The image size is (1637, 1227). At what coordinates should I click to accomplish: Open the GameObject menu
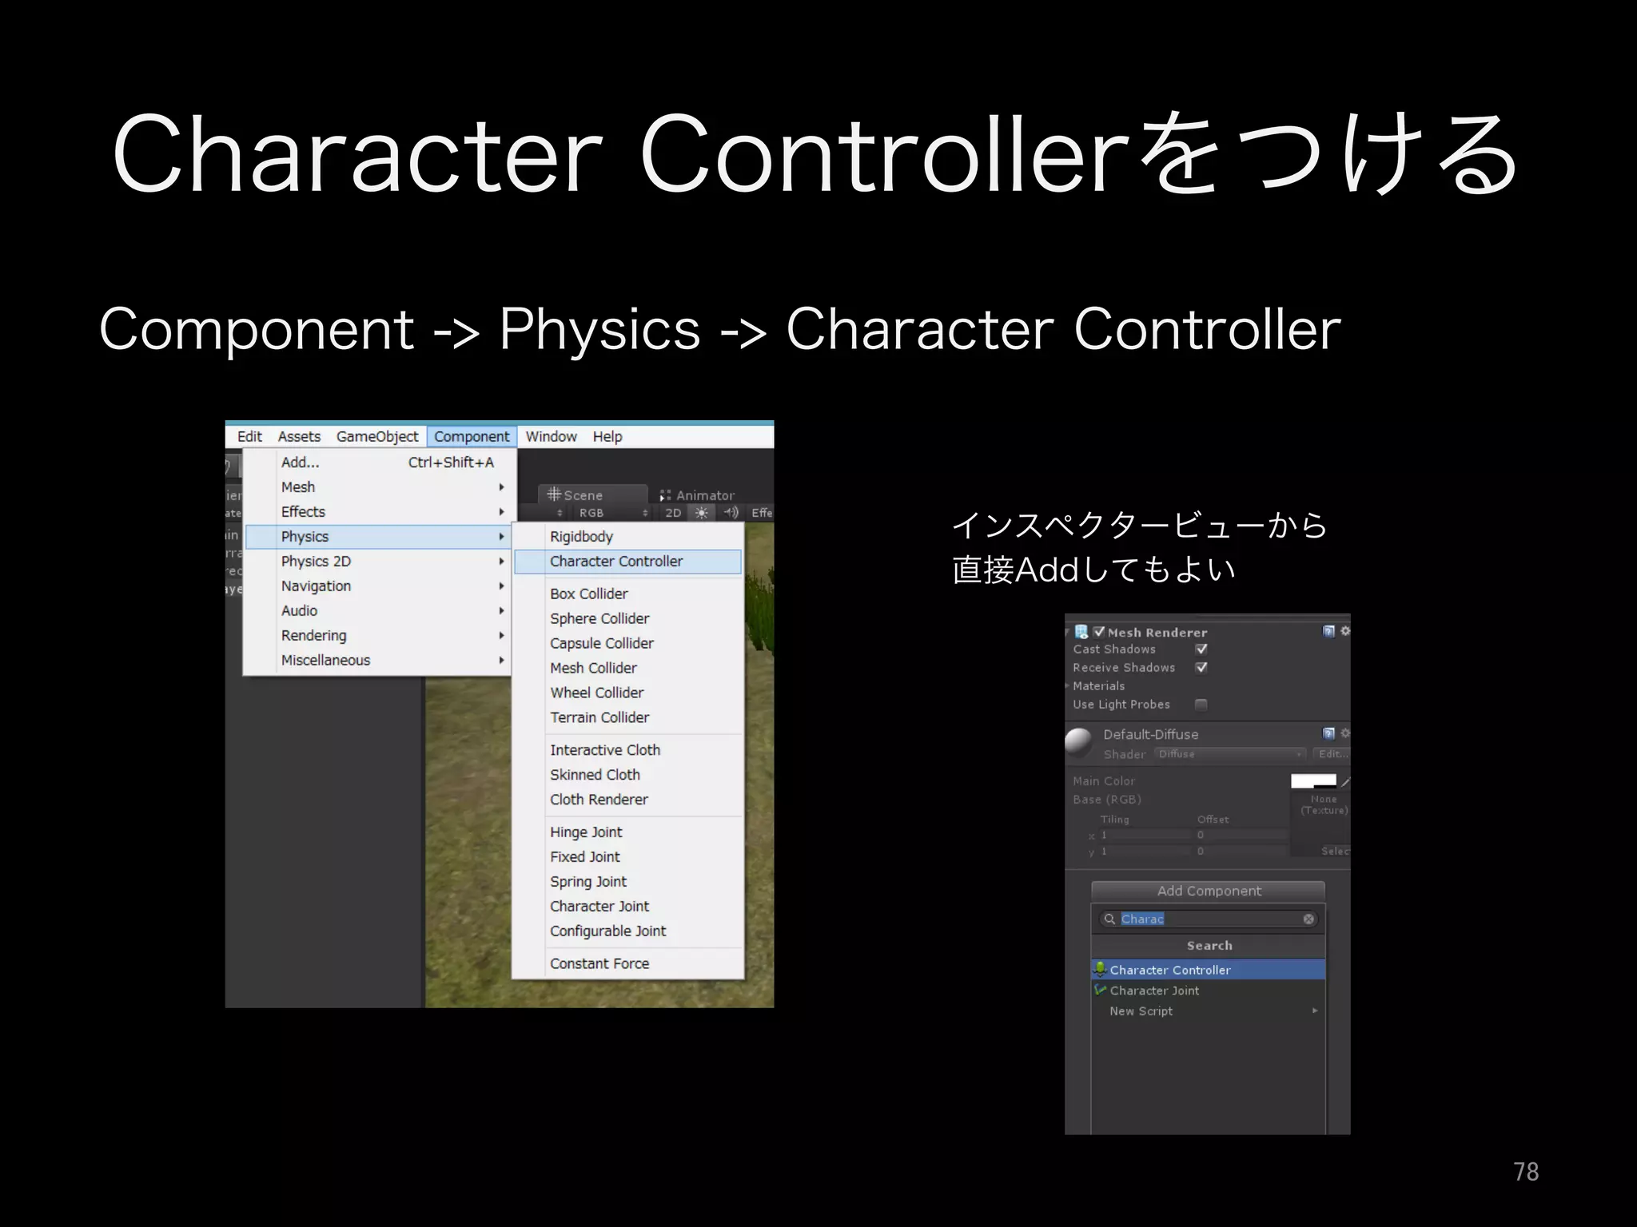[377, 437]
